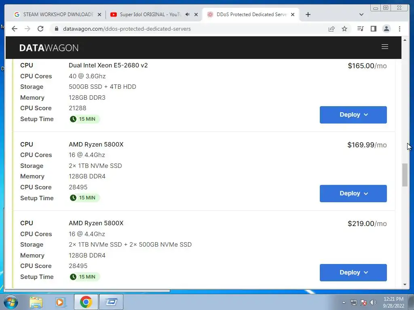The image size is (414, 310).
Task: Reload the DataWagon page
Action: pyautogui.click(x=40, y=29)
